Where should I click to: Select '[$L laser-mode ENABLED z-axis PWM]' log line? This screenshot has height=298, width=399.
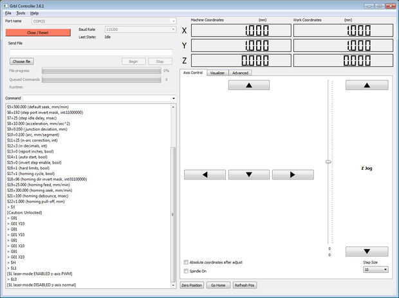[40, 274]
